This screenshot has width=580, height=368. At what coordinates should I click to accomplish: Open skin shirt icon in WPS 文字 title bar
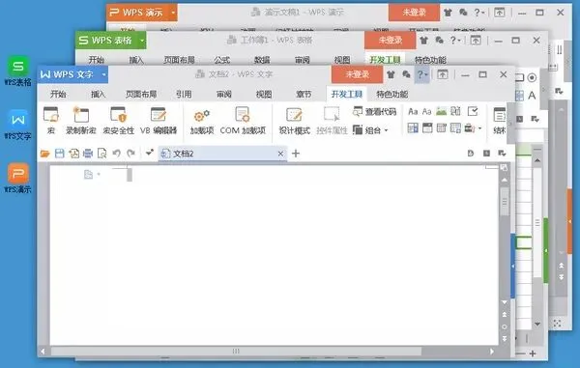[x=391, y=75]
